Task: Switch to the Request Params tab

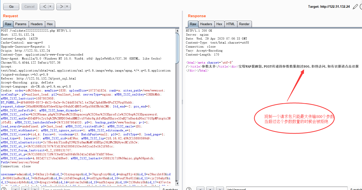Action: click(20, 24)
